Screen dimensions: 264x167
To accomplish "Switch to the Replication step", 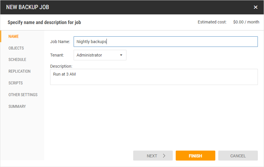I will (x=19, y=71).
